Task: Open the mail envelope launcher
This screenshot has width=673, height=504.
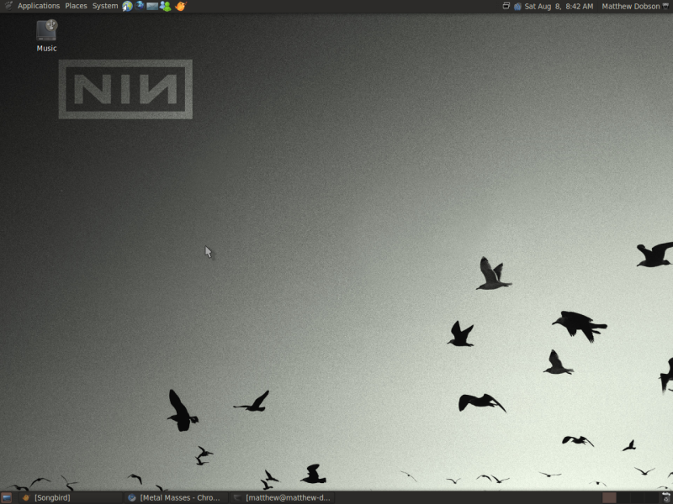Action: coord(152,6)
